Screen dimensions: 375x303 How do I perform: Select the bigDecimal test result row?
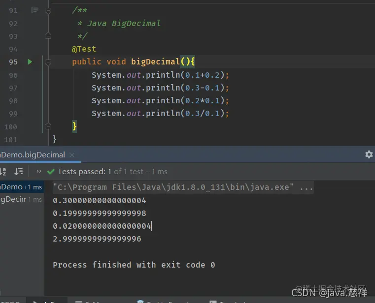[x=22, y=199]
